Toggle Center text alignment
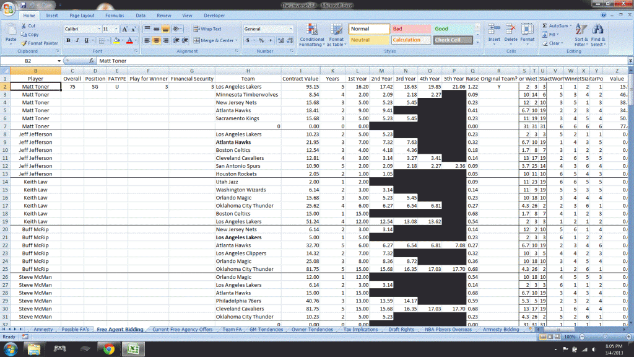This screenshot has width=634, height=357. (x=156, y=40)
